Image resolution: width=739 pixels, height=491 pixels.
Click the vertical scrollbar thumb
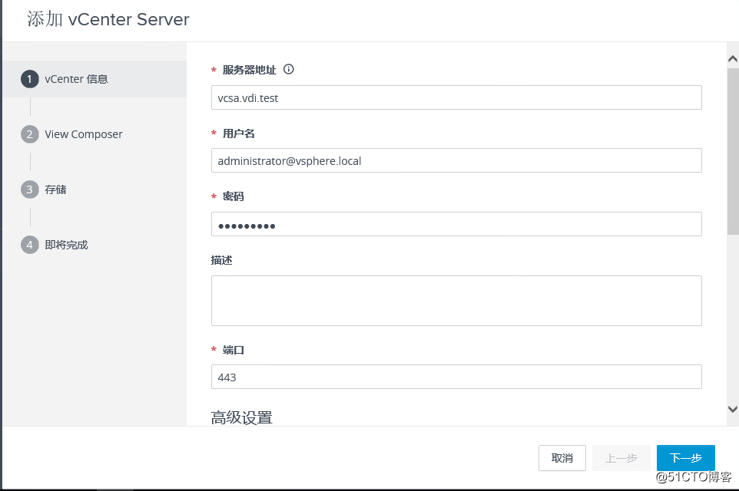pos(732,152)
